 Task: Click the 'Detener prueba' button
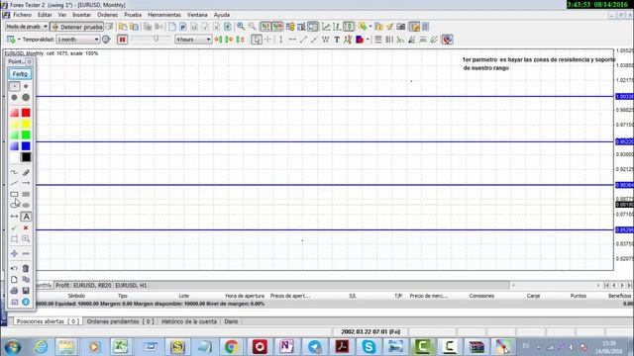77,27
